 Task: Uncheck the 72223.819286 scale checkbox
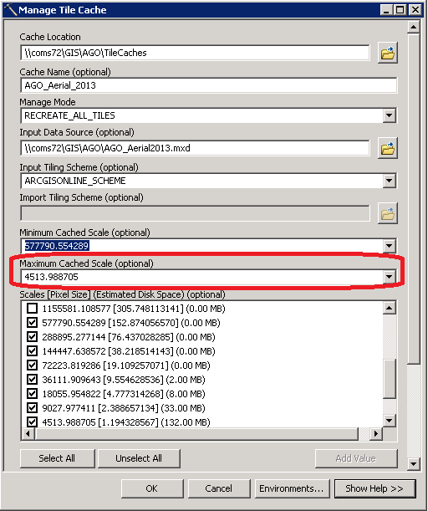tap(32, 365)
